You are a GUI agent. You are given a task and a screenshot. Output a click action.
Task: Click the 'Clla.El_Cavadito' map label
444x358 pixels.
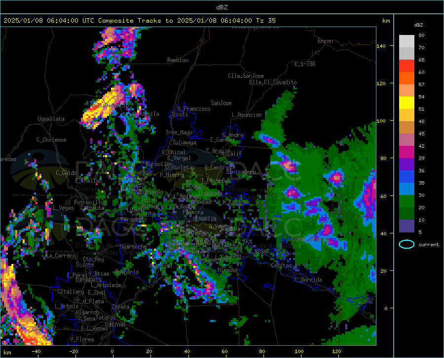click(x=273, y=82)
